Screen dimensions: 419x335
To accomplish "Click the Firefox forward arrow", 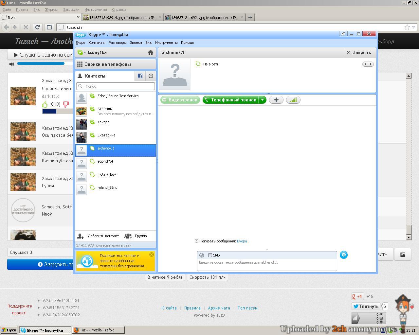I will click(15, 27).
